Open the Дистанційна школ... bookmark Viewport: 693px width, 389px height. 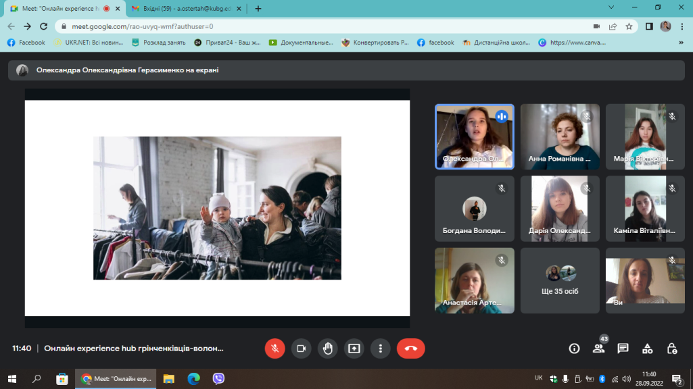496,43
